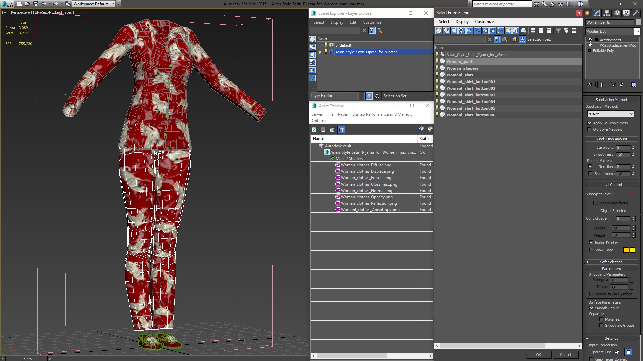643x361 pixels.
Task: Expand Asian_Style_Satin_Pijama_for_Women layer tree arrow
Action: coord(320,52)
